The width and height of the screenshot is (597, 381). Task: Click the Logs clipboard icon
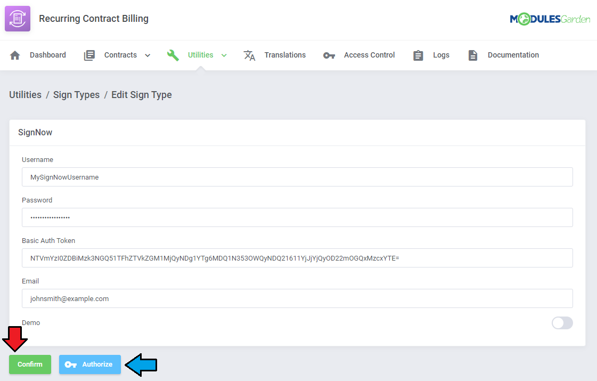click(x=418, y=55)
